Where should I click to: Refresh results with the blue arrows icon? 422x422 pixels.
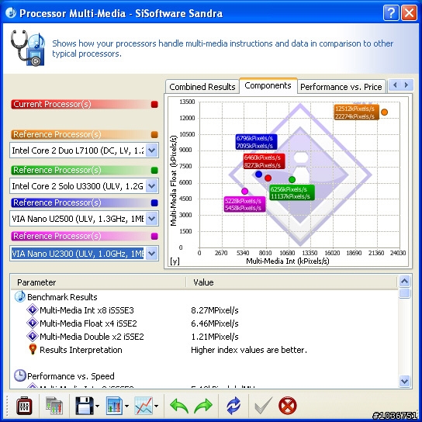[x=233, y=406]
